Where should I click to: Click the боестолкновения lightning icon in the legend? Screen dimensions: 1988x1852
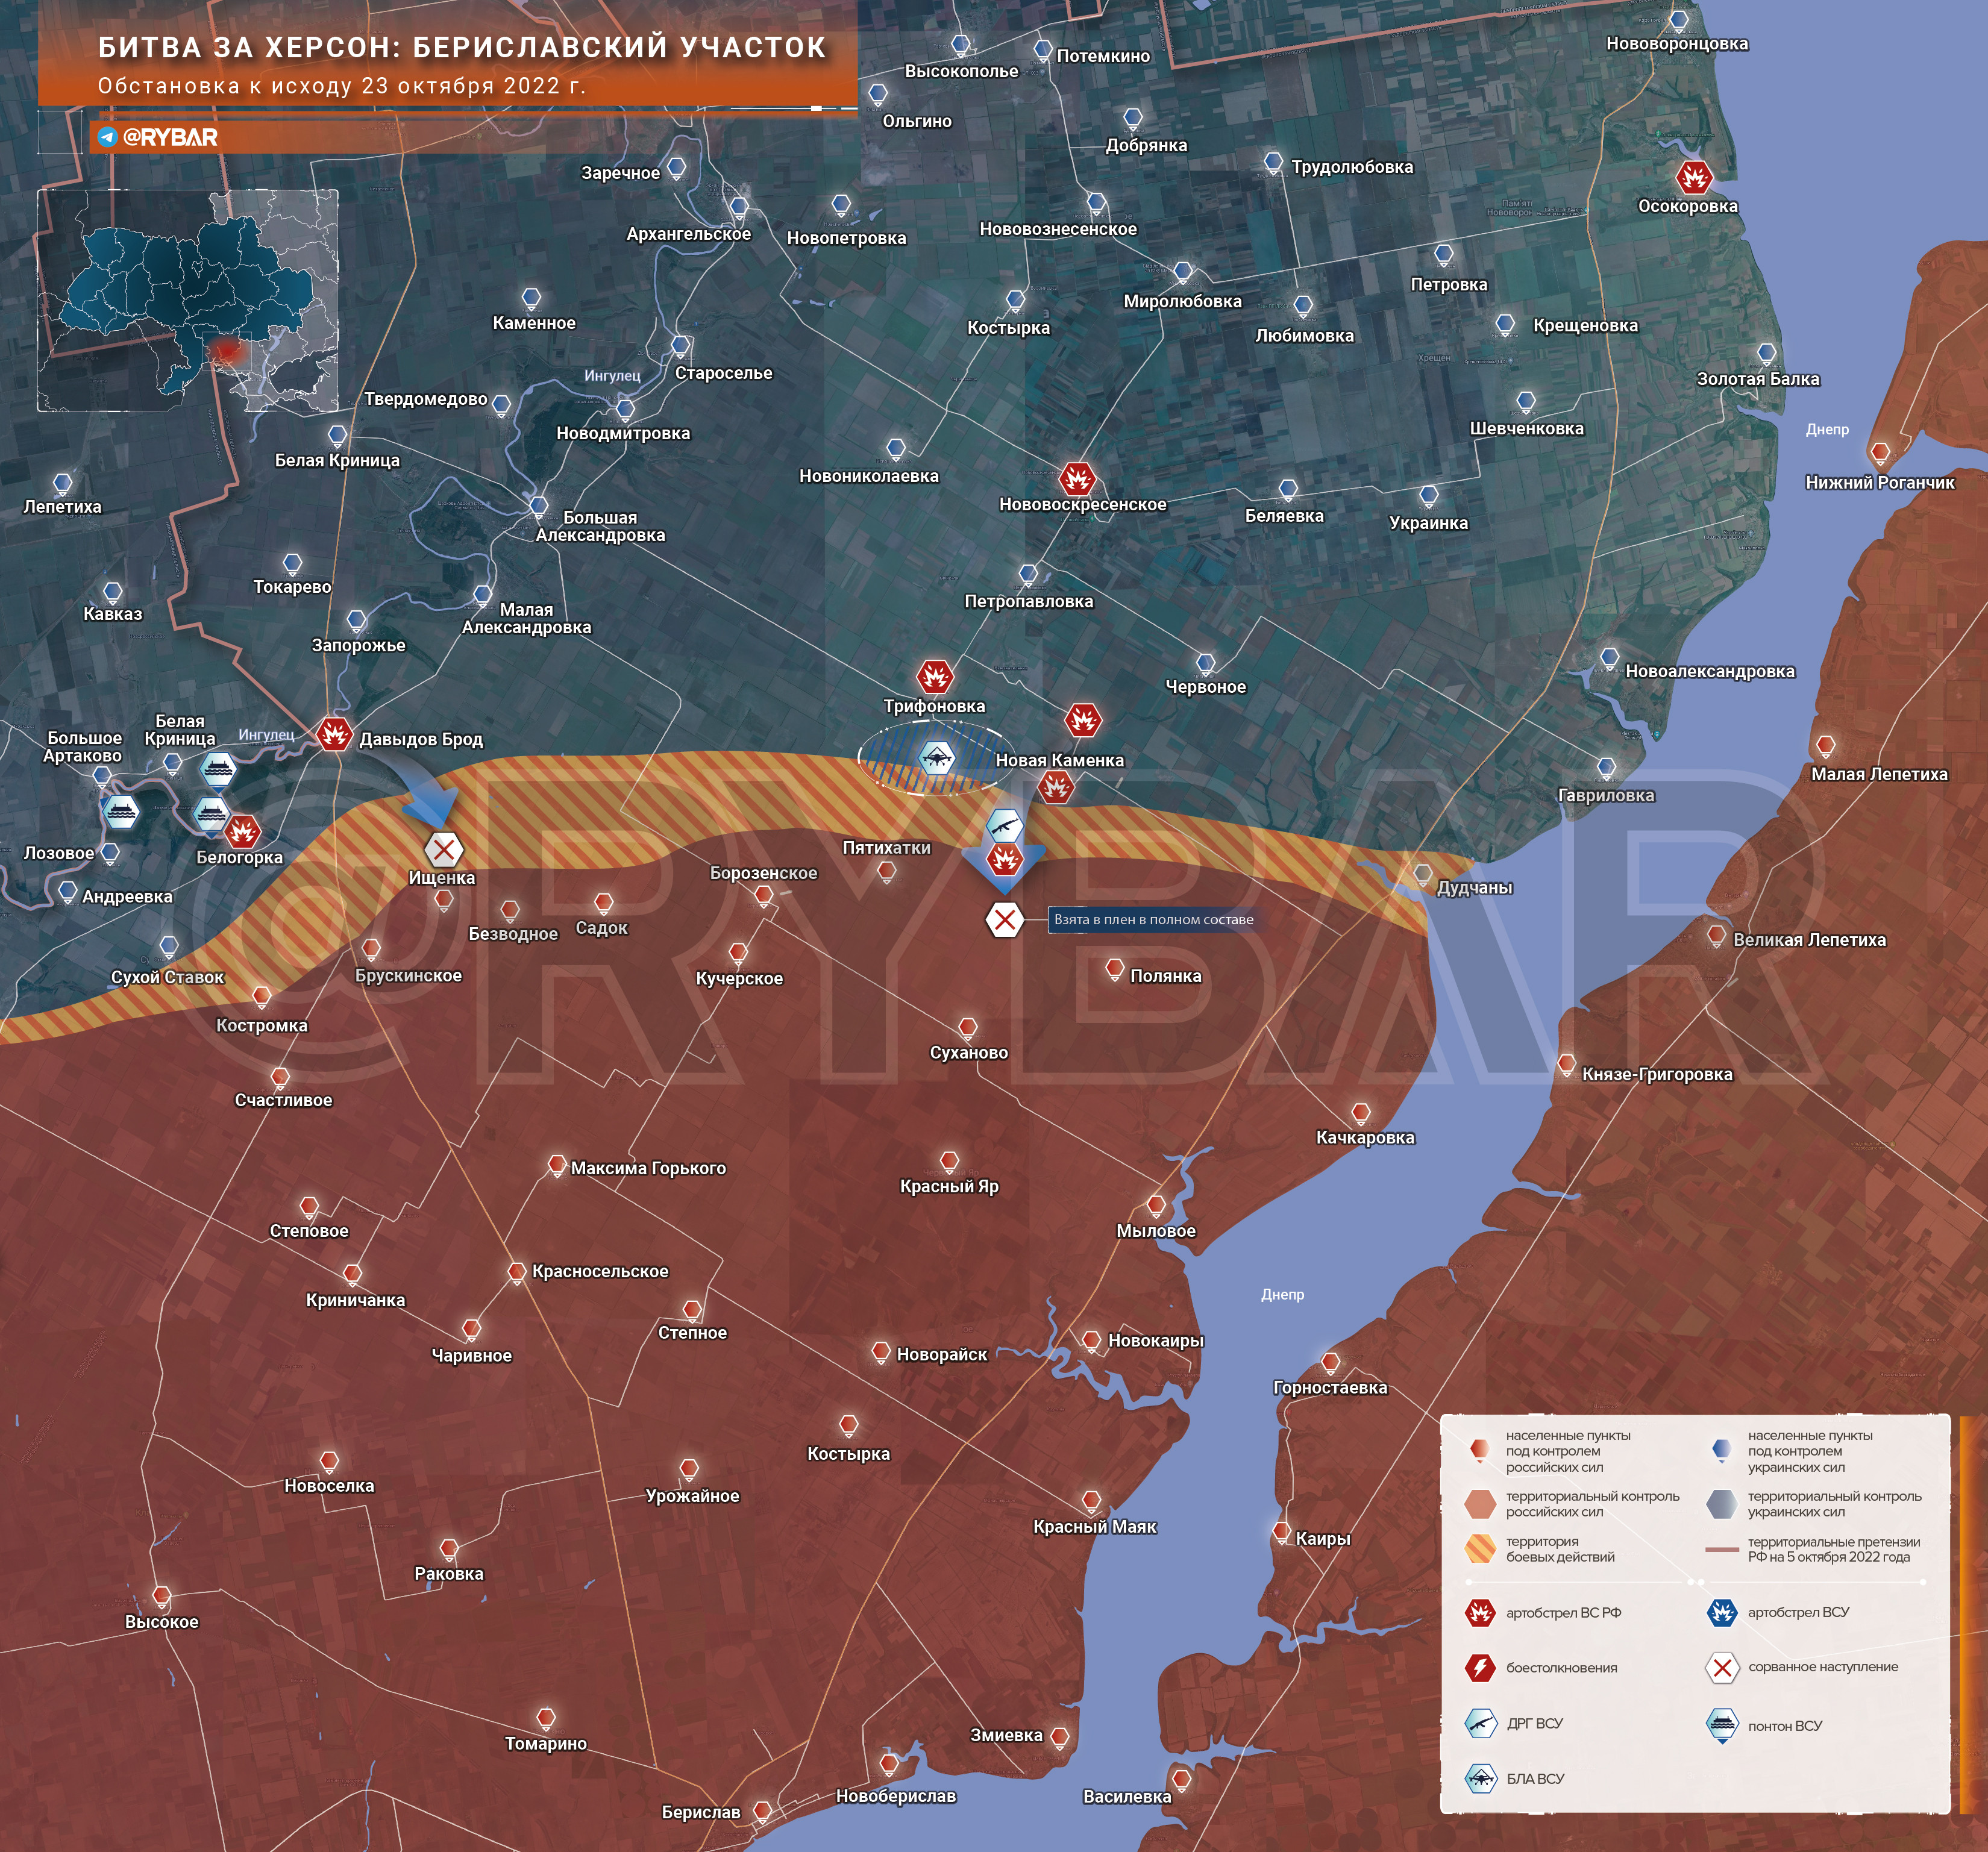1480,1667
